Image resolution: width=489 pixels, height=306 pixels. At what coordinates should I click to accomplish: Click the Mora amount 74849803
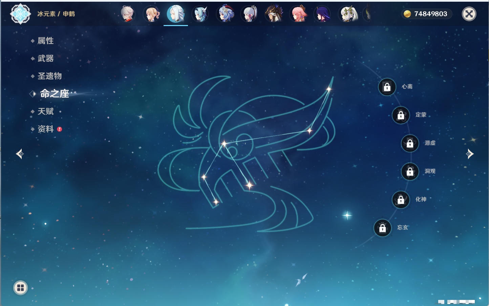coord(431,14)
